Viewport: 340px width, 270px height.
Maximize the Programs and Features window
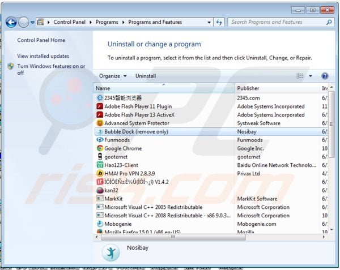[x=312, y=10]
